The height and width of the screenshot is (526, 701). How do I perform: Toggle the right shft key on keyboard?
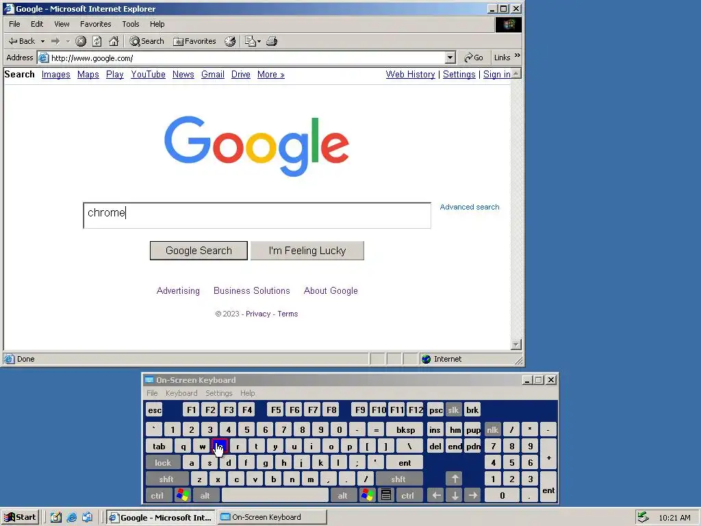pos(399,479)
